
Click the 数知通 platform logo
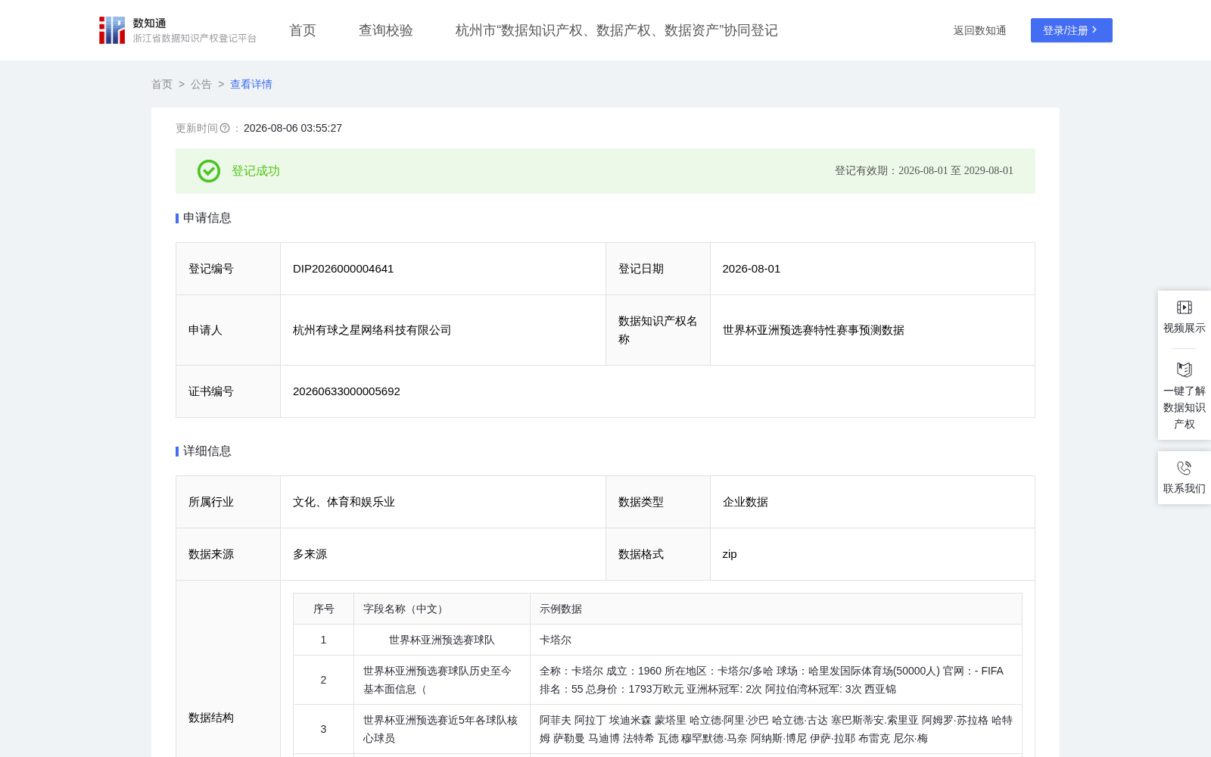tap(177, 30)
